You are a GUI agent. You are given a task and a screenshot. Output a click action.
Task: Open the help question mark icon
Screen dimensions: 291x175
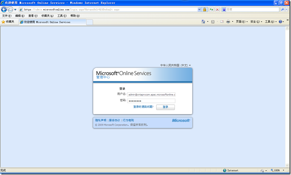[280, 22]
